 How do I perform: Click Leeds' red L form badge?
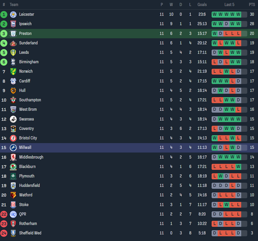[x=226, y=52]
